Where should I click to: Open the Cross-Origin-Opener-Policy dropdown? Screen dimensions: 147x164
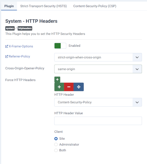point(98,69)
